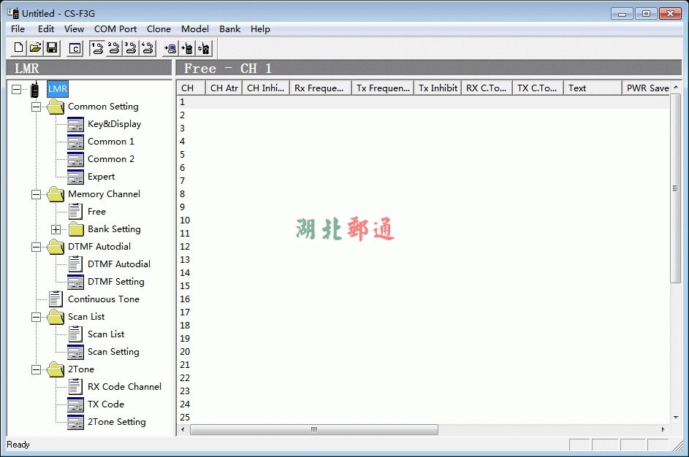Collapse the Common Setting folder
Screen dimensions: 689x457
coord(36,107)
